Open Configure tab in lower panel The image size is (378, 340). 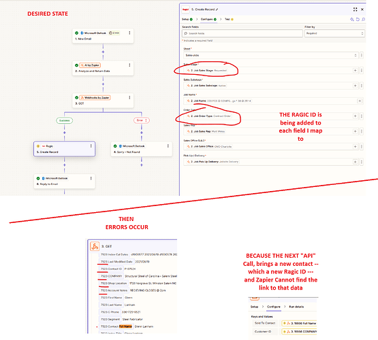coord(274,307)
